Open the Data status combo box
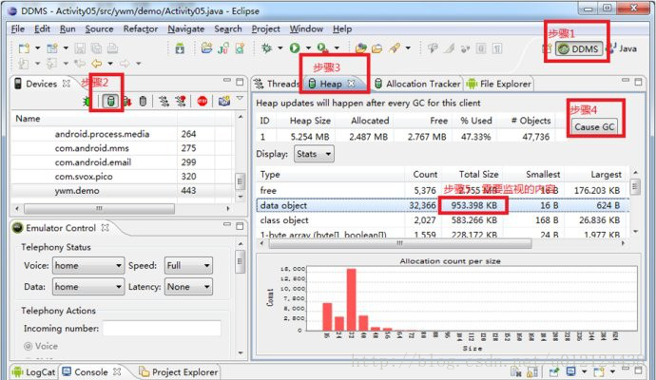The height and width of the screenshot is (380, 656). 88,287
